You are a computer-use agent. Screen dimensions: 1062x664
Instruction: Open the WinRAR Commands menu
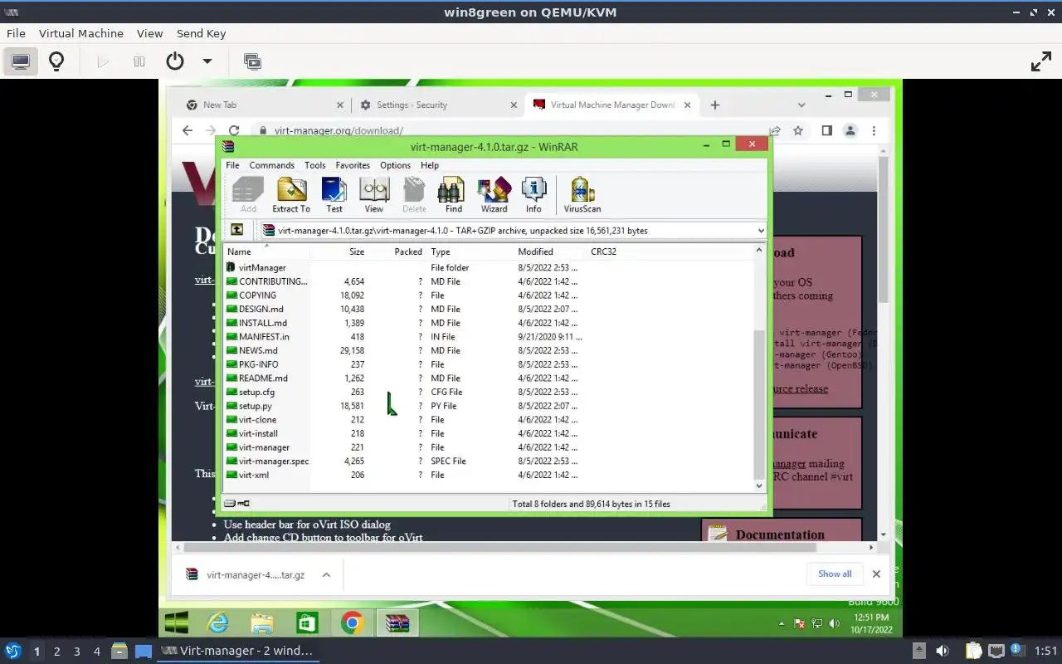point(271,165)
